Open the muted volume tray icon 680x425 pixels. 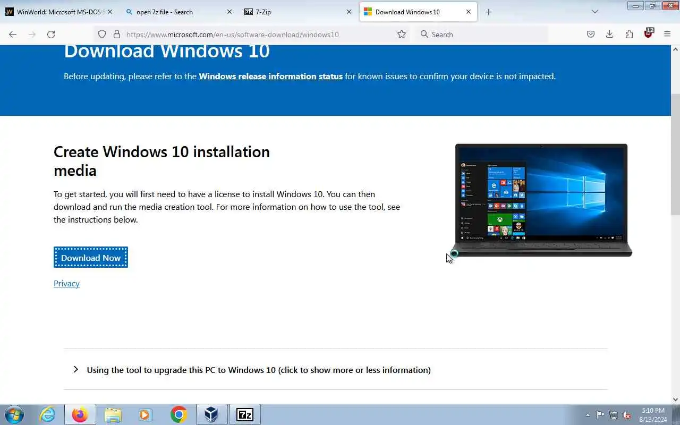627,415
